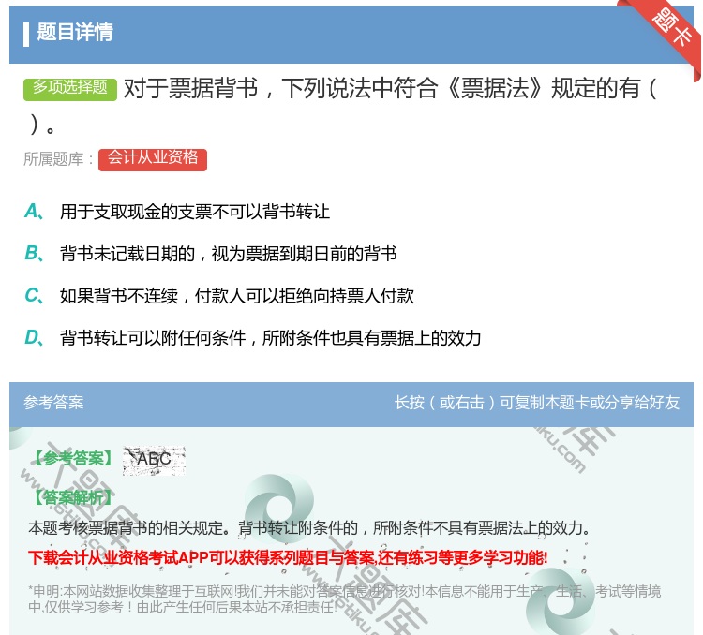Click the 【参考答案】 green label
Screen dimensions: 703x635
pyautogui.click(x=73, y=458)
